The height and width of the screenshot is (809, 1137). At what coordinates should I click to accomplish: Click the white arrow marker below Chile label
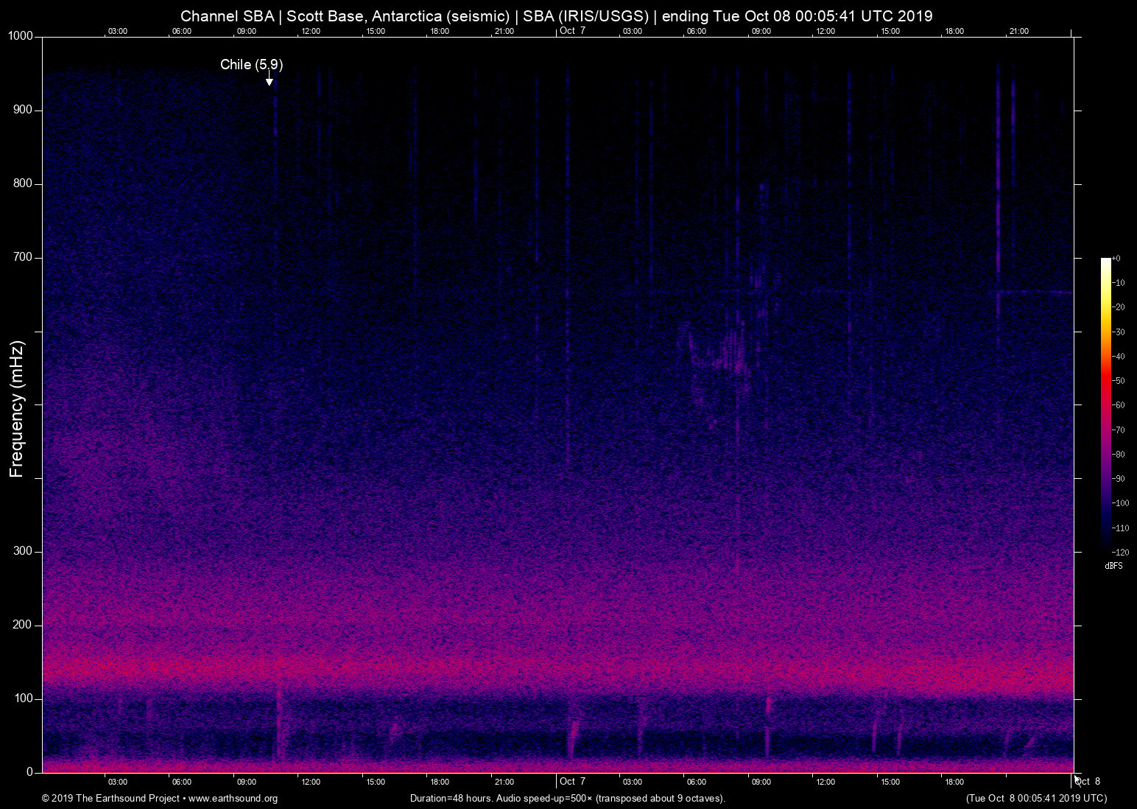click(270, 80)
